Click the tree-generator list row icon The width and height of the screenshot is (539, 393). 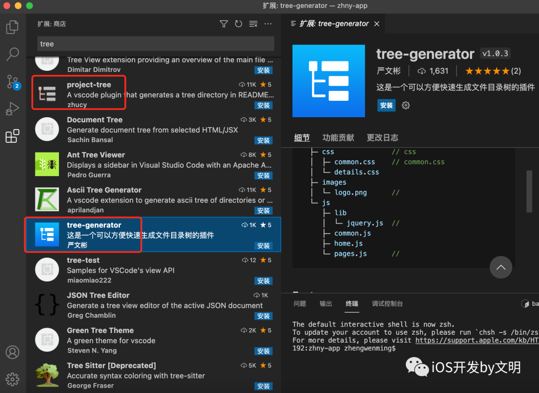point(47,234)
